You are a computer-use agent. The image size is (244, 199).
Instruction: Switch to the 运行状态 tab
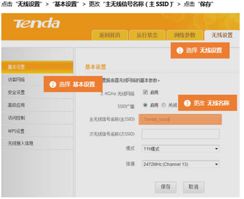point(147,35)
